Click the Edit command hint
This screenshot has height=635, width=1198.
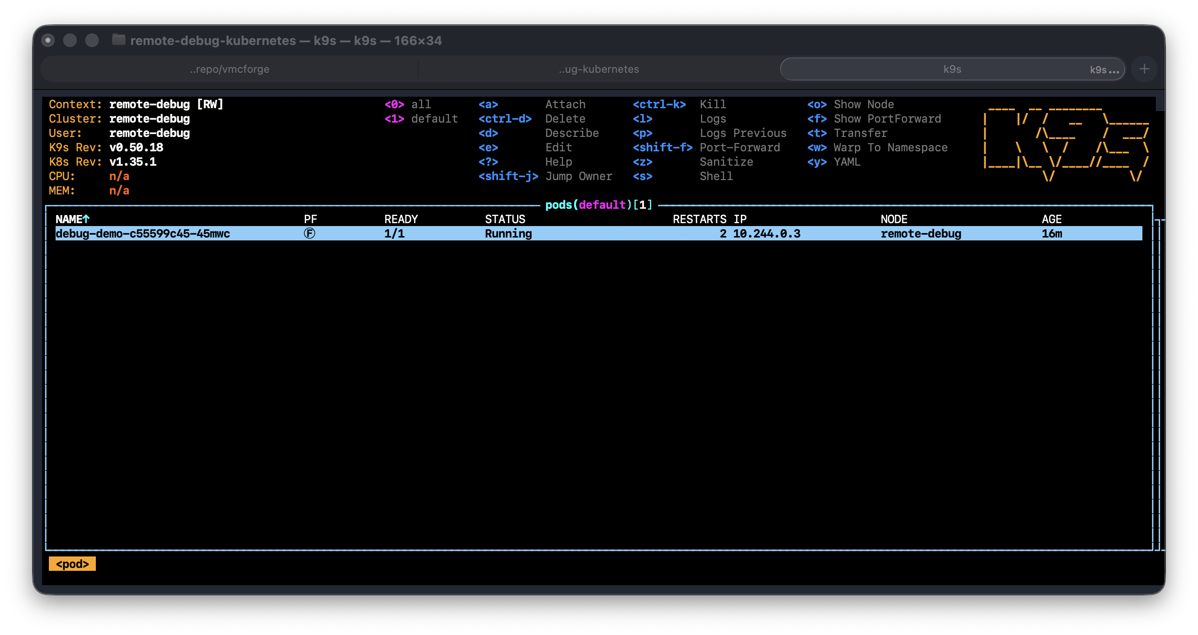(x=559, y=147)
